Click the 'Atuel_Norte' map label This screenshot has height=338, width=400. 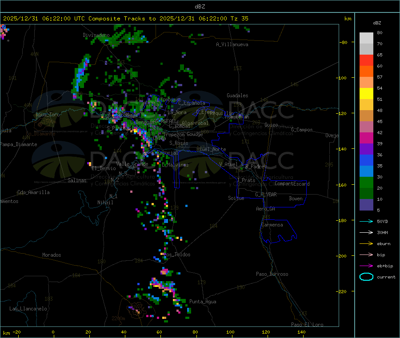(211, 149)
